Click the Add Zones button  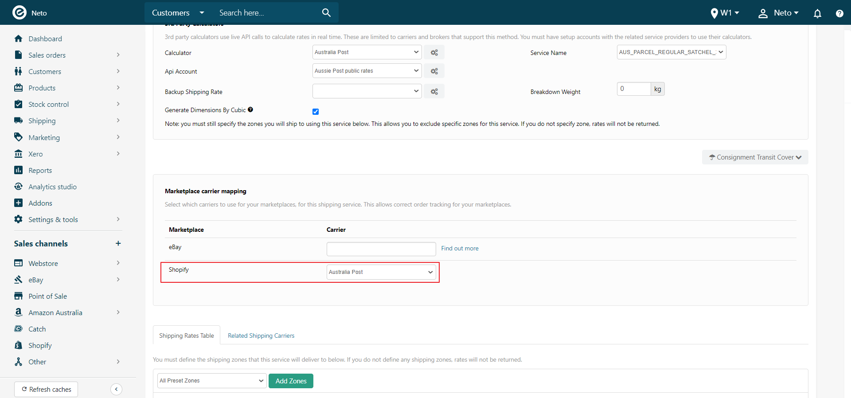(x=291, y=381)
